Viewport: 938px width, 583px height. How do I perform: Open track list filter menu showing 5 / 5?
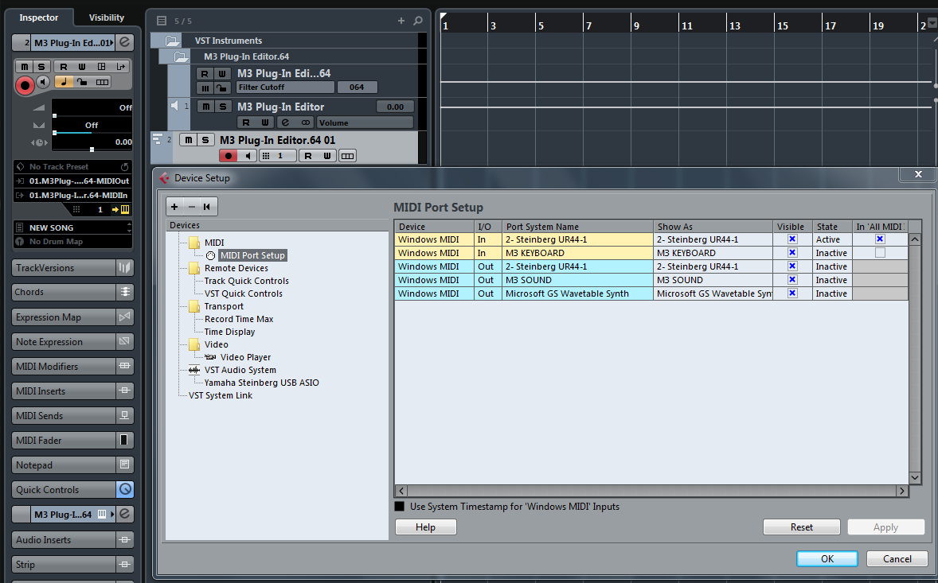point(162,21)
